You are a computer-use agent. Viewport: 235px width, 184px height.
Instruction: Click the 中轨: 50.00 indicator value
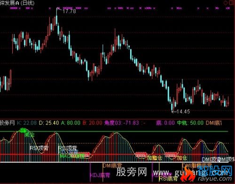190,123
